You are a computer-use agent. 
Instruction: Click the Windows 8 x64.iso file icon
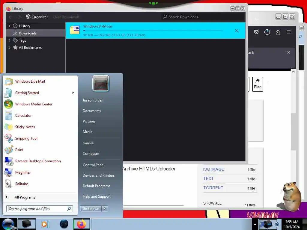pyautogui.click(x=75, y=30)
